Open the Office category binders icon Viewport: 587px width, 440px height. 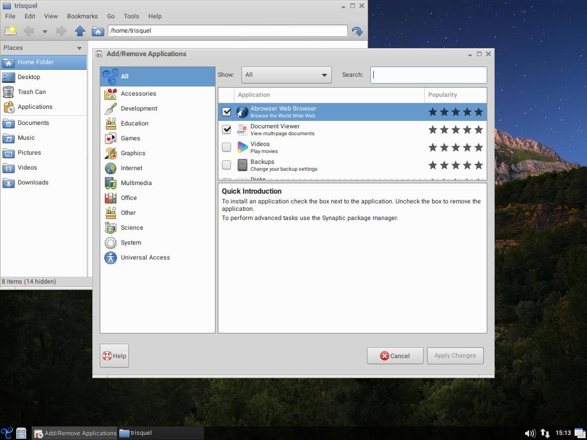pos(111,198)
